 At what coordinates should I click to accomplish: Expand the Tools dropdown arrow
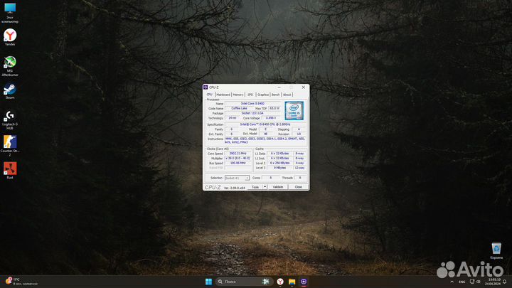click(x=265, y=187)
